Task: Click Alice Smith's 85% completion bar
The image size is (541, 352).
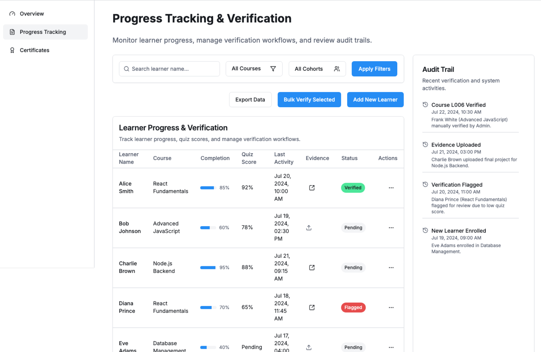Action: point(208,188)
